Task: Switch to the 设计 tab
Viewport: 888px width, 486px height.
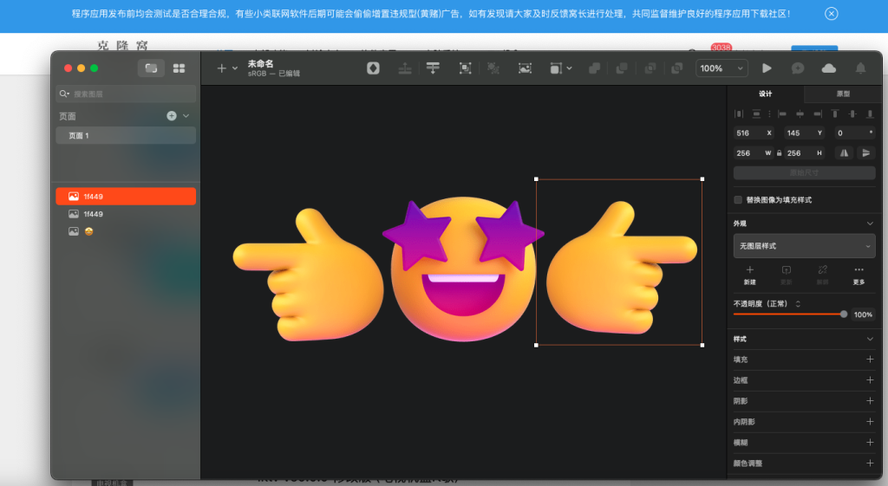Action: click(x=766, y=94)
